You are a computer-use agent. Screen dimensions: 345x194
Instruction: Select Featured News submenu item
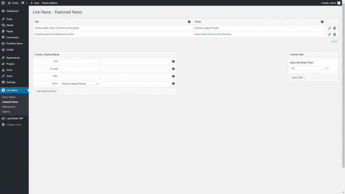[x=10, y=102]
